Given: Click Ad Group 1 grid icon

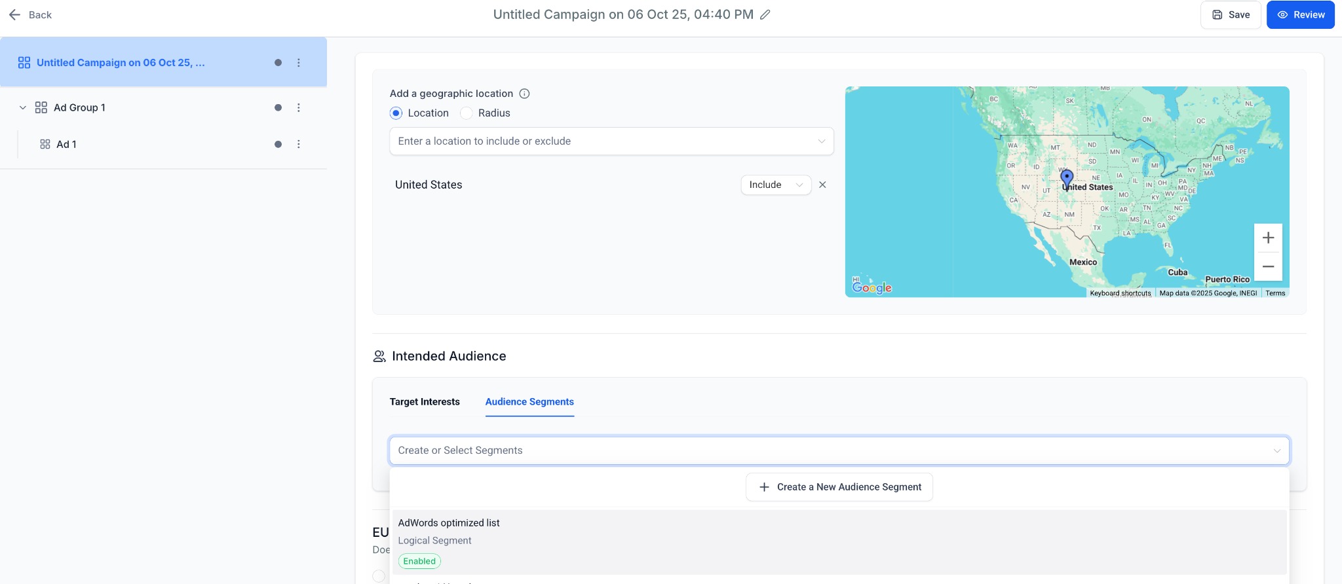Looking at the screenshot, I should tap(41, 107).
